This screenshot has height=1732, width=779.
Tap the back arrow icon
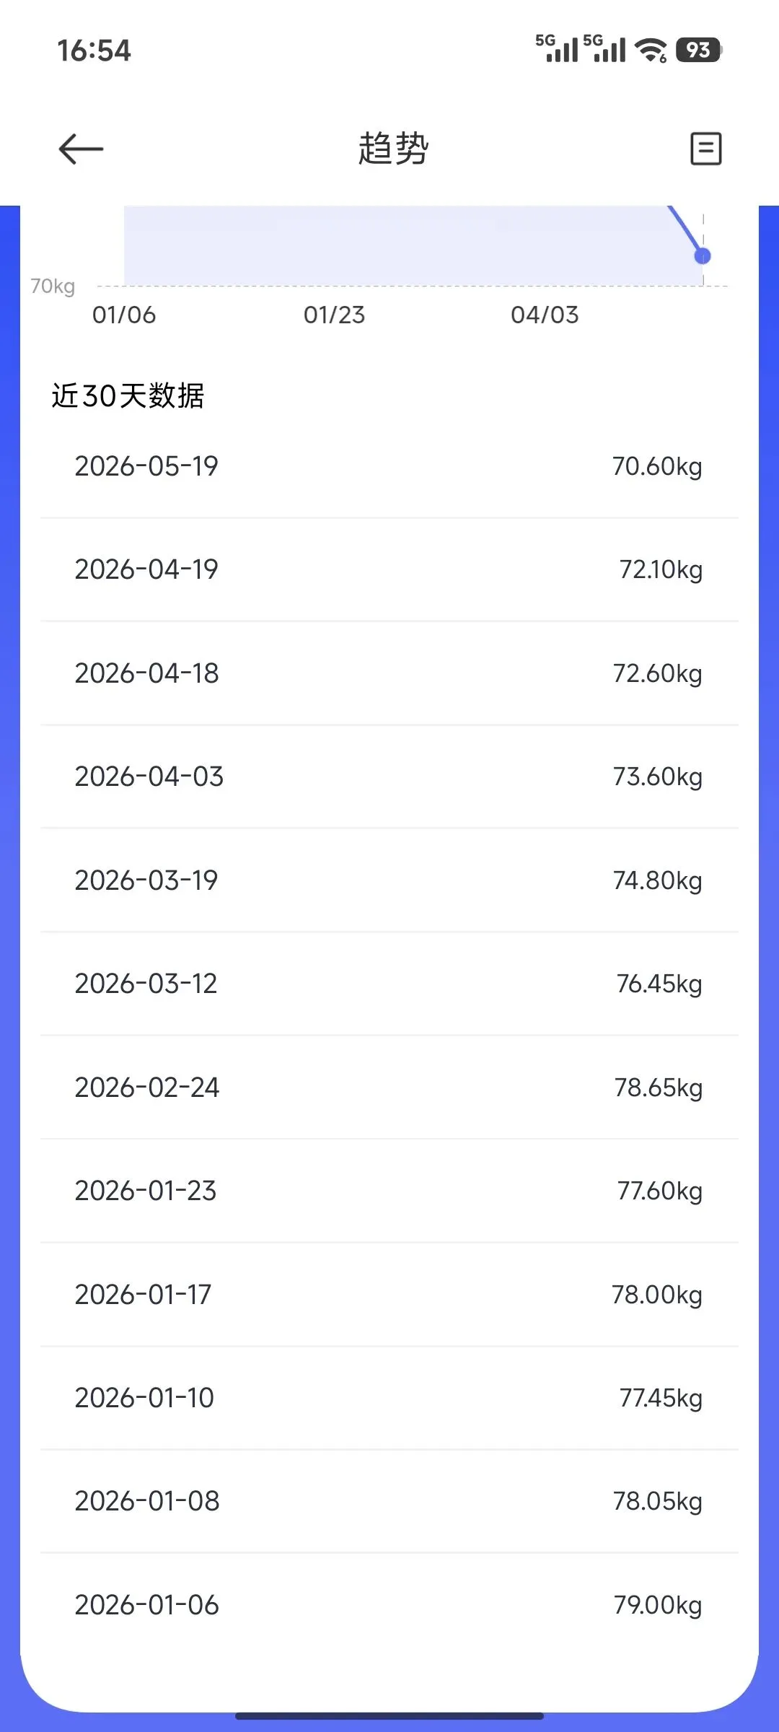click(81, 149)
